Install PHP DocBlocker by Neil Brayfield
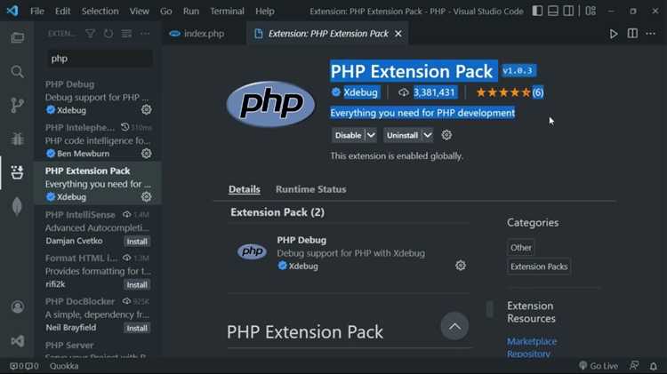 coord(137,328)
